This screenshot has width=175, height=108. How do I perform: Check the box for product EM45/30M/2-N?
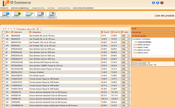tap(3, 76)
